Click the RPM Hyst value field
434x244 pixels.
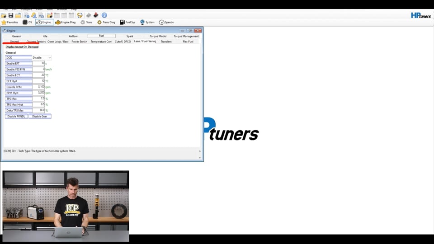pos(38,93)
